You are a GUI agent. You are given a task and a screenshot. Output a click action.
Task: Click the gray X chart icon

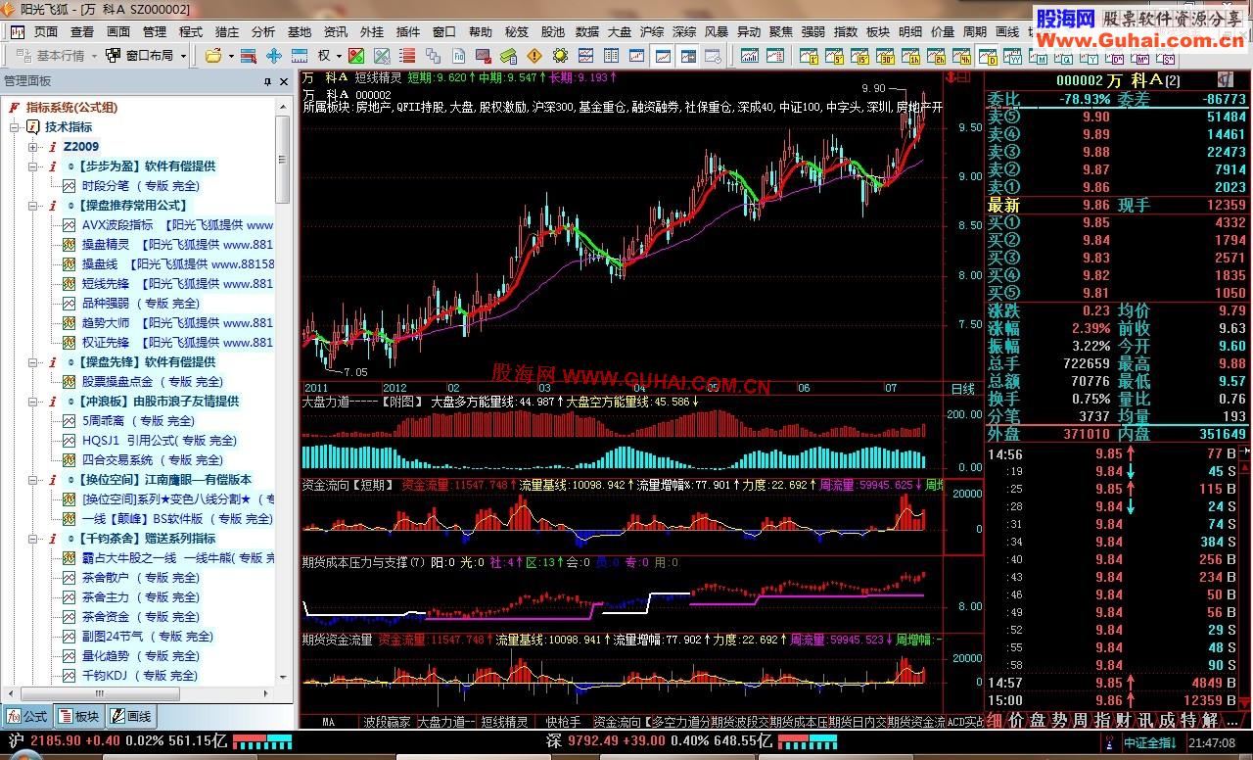point(382,56)
